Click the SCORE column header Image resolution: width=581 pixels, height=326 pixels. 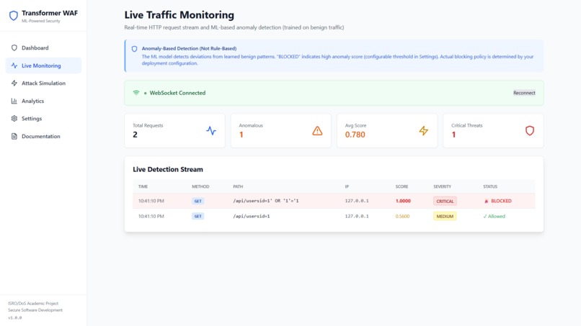tap(402, 187)
